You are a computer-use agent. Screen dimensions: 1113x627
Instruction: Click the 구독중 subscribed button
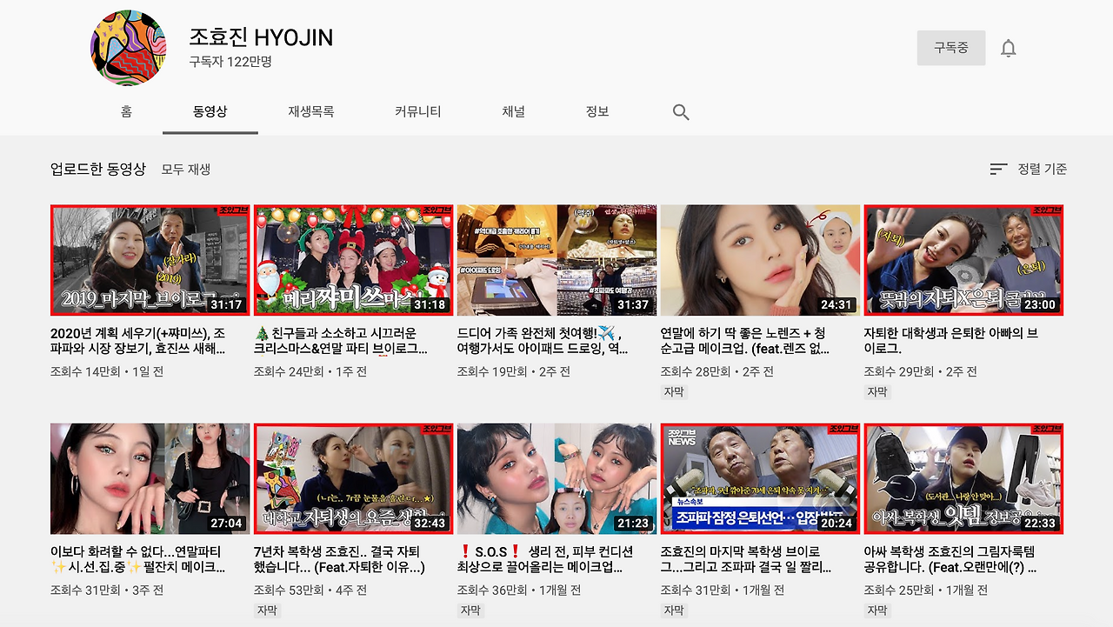pyautogui.click(x=951, y=48)
